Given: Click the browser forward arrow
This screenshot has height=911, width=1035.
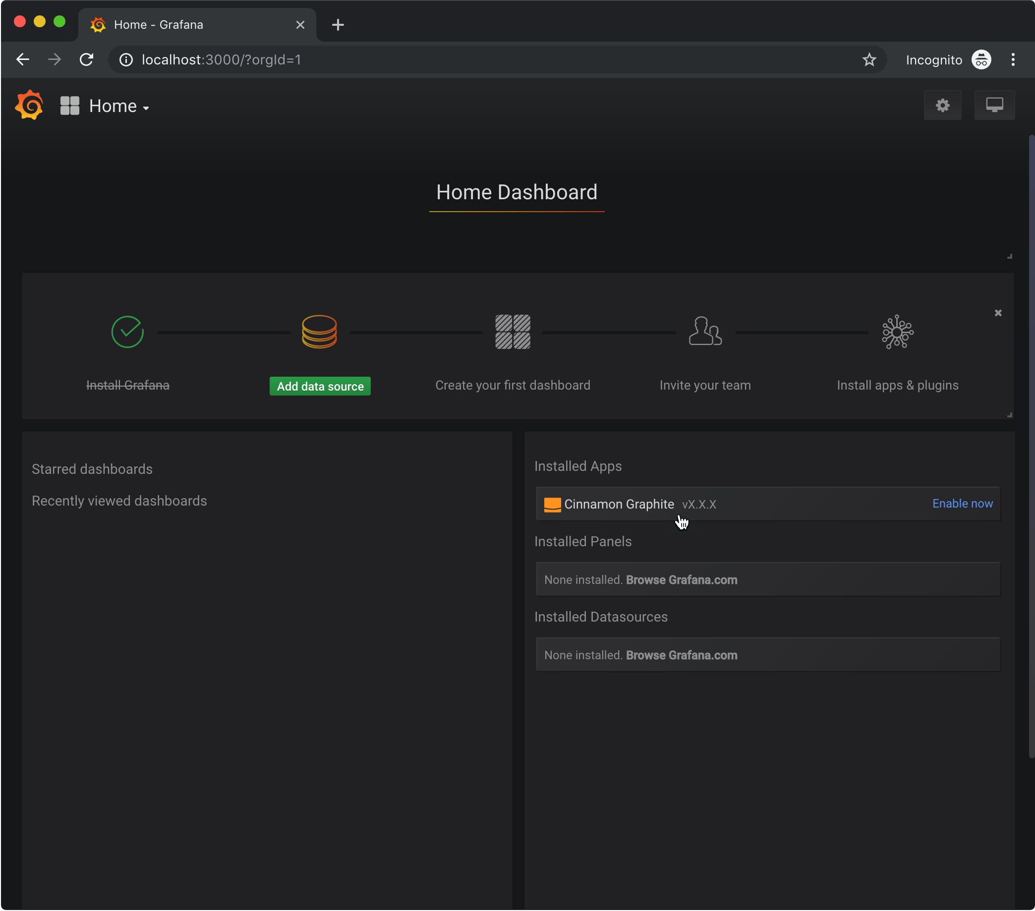Looking at the screenshot, I should 54,60.
